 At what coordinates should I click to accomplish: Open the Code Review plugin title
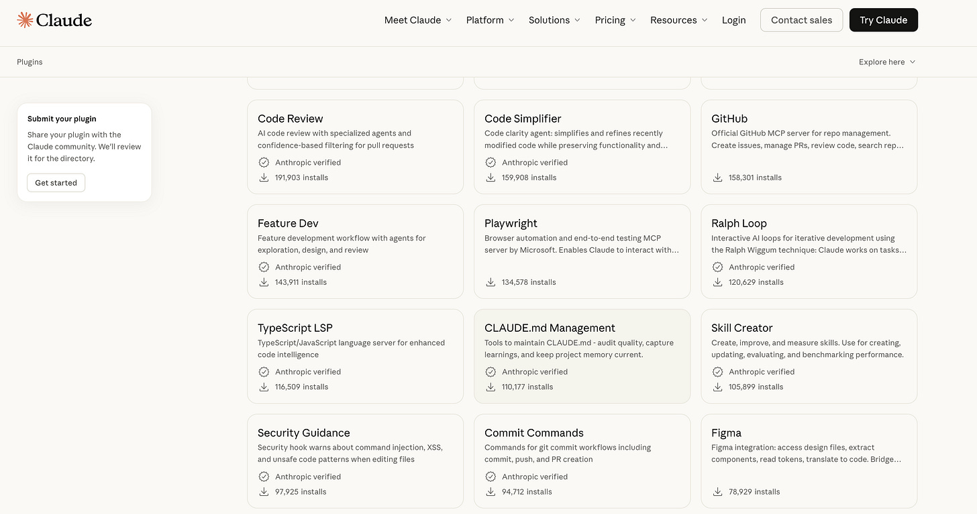[291, 119]
